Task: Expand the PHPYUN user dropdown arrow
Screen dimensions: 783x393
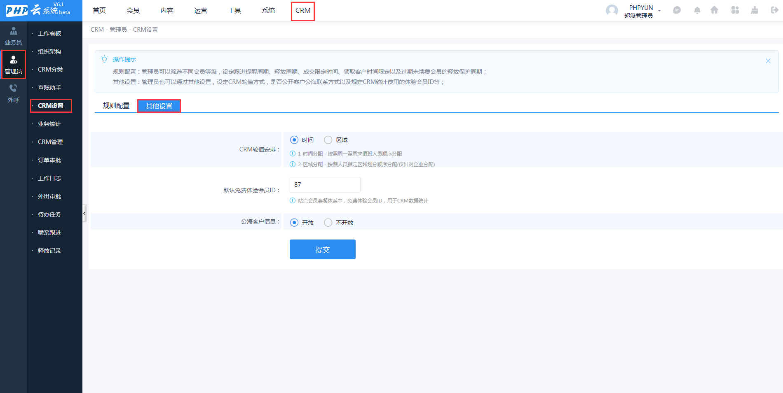Action: click(x=659, y=11)
